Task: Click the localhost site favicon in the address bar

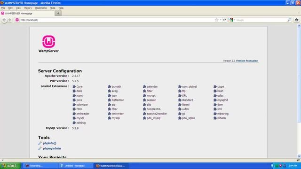Action: coord(17,20)
